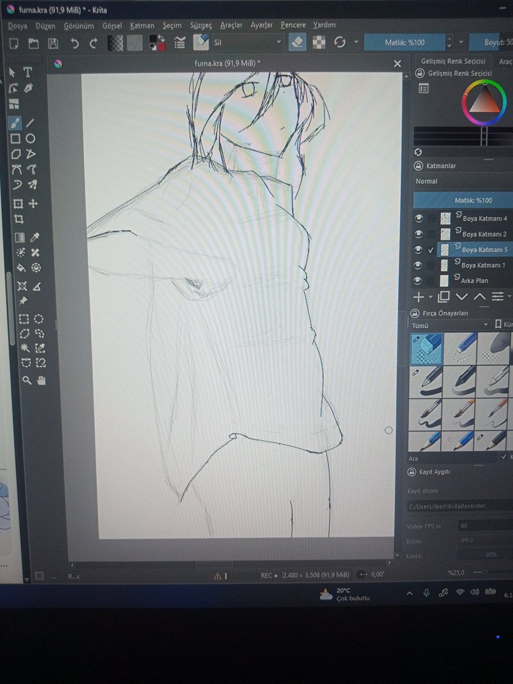Select the Line tool

point(30,123)
